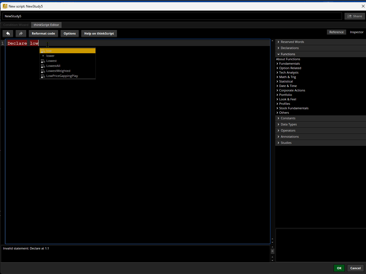Select the thinkScript Editor tab
This screenshot has height=274, width=366.
pos(46,25)
